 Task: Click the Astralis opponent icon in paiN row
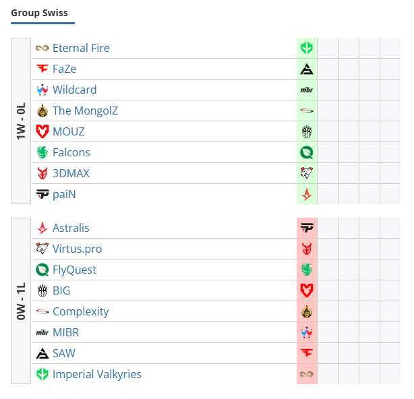(x=307, y=194)
